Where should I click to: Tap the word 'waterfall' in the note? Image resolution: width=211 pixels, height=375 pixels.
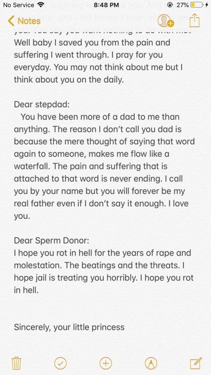click(32, 166)
